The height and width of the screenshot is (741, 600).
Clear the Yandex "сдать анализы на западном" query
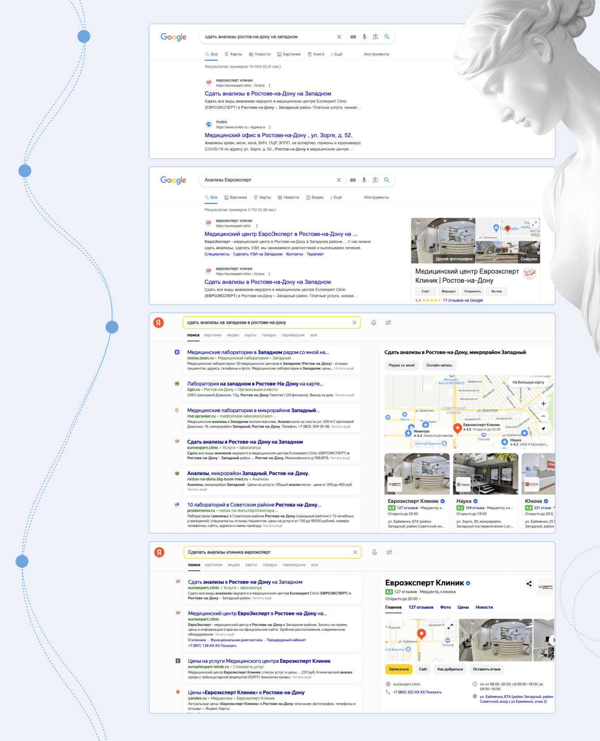click(x=354, y=323)
